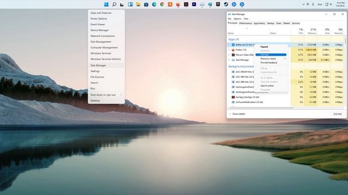The height and width of the screenshot is (195, 348).
Task: Open the Widgets taskbar icon
Action: [130, 4]
